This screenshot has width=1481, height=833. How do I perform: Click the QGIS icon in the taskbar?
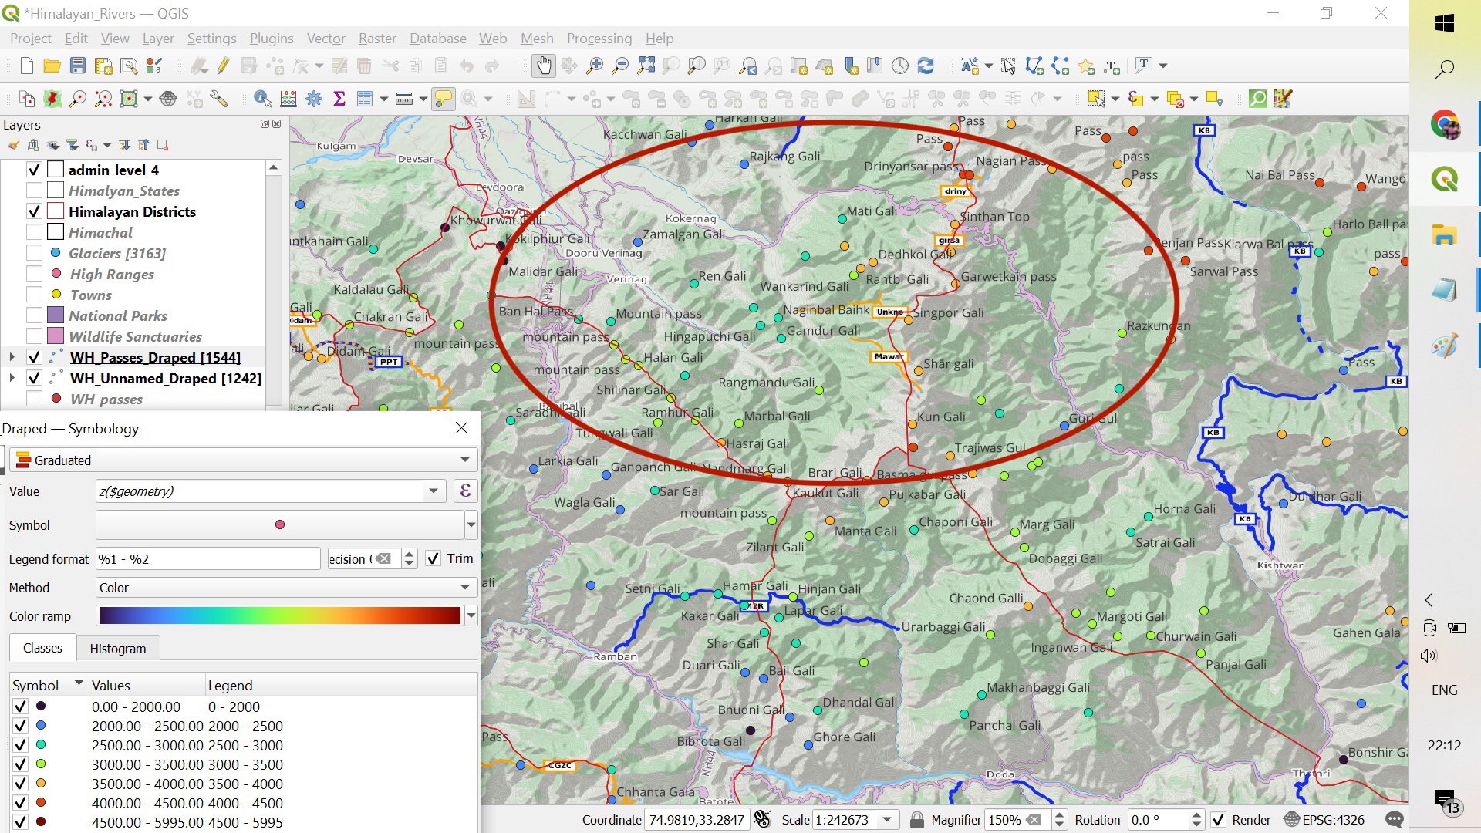pyautogui.click(x=1445, y=180)
